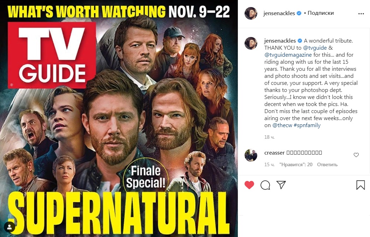The image size is (370, 237).
Task: Toggle the bookmark save icon
Action: (x=360, y=185)
